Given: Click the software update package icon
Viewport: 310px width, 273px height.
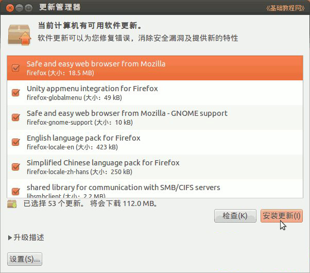Looking at the screenshot, I should 20,35.
